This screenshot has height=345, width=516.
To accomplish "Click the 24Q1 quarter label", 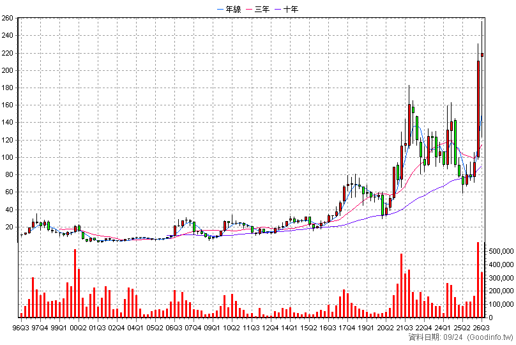I will [x=443, y=328].
